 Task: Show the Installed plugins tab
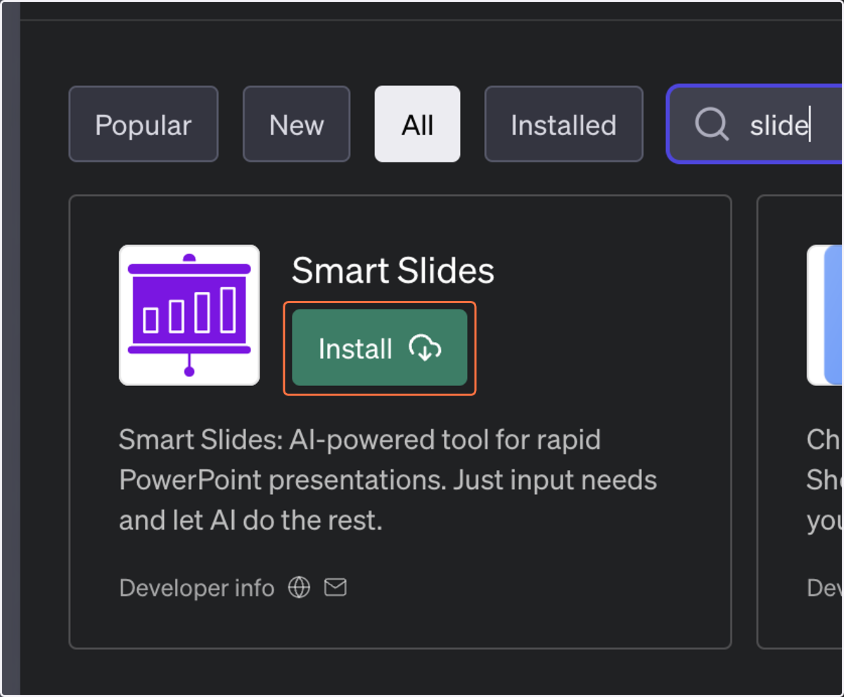[x=563, y=124]
